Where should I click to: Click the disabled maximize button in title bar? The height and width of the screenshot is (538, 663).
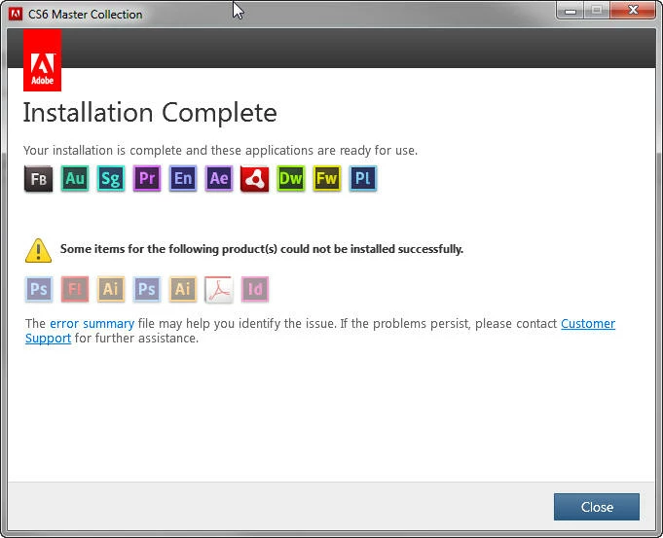[597, 11]
